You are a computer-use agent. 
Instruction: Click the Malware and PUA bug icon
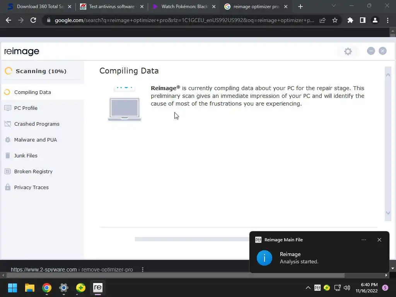click(8, 140)
